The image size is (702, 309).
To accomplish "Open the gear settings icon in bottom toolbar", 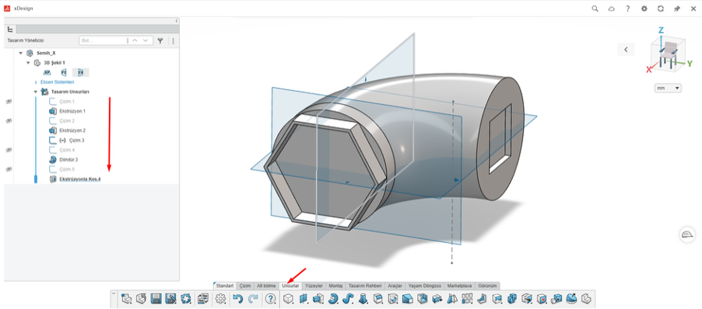I will (x=221, y=298).
